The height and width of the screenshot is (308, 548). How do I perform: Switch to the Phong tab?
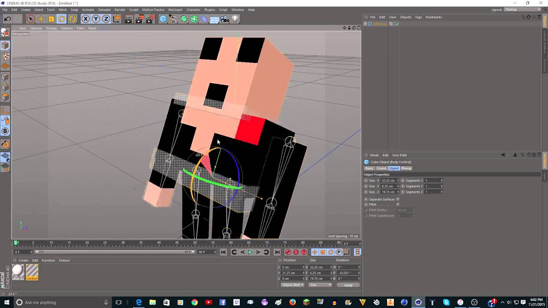point(406,168)
